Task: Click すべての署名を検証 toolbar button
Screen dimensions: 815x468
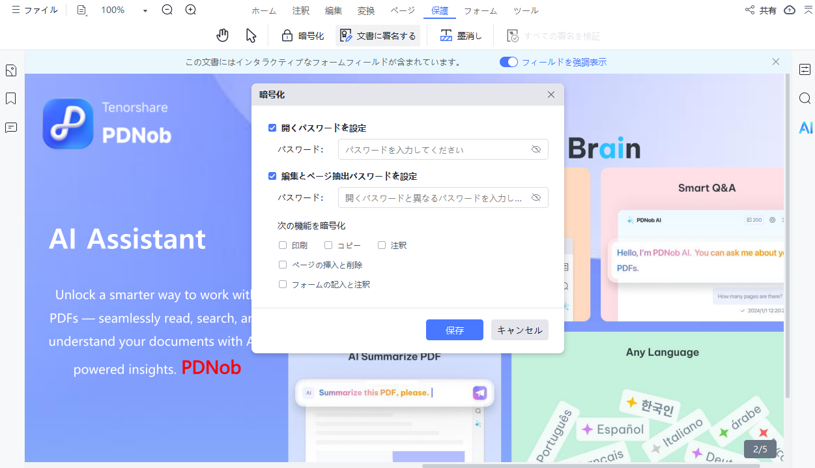Action: [553, 36]
